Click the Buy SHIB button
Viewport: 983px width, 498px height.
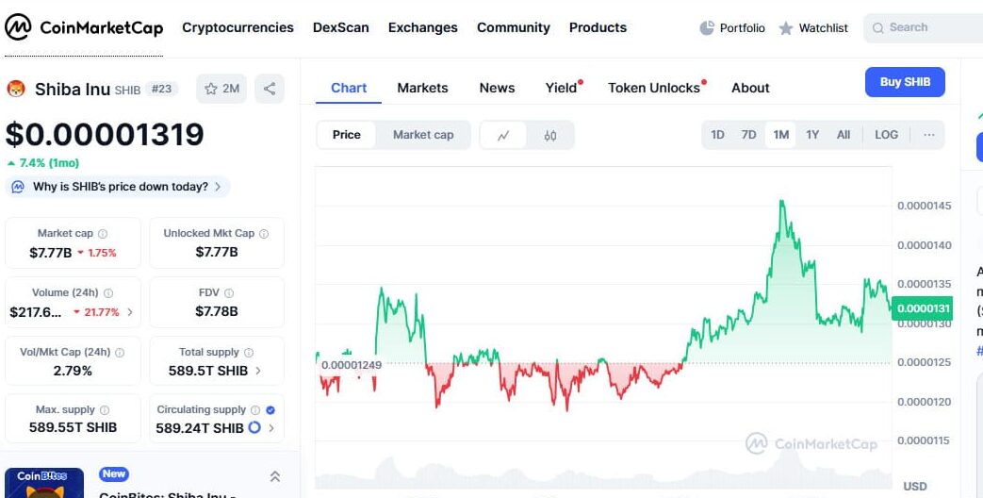pyautogui.click(x=905, y=82)
